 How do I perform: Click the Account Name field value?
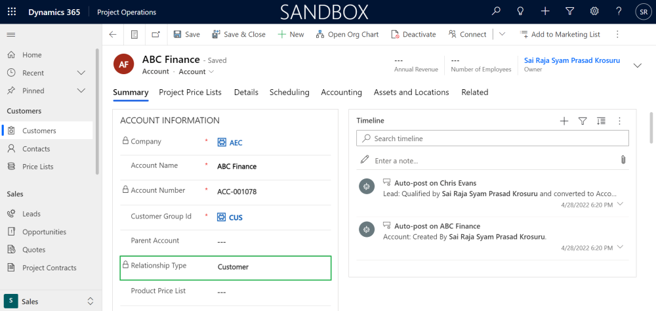point(237,167)
